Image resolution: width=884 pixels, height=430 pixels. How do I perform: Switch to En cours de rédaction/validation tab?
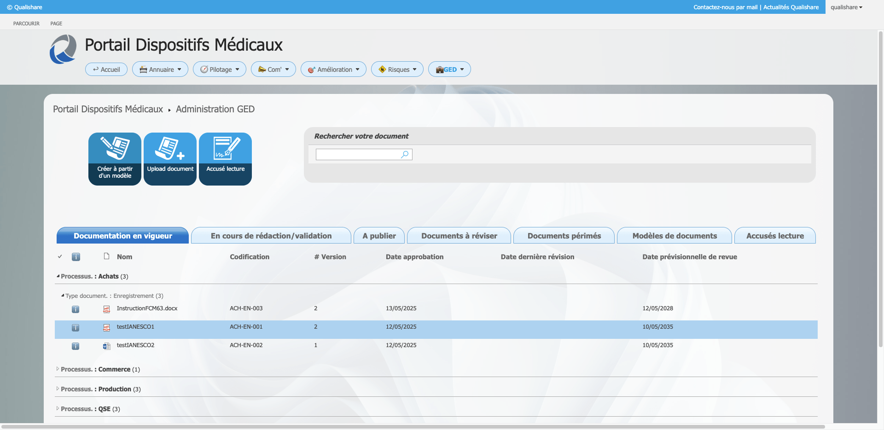271,235
